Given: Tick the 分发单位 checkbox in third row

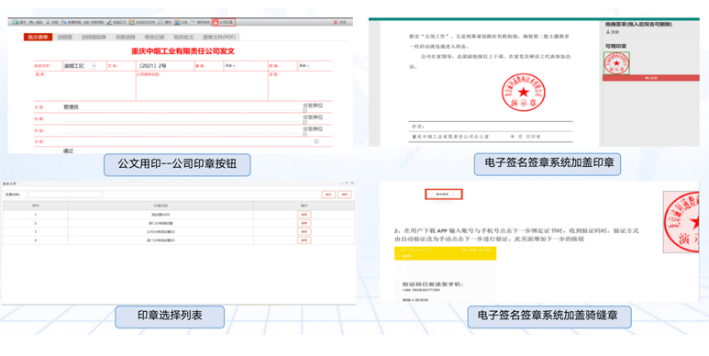Looking at the screenshot, I should click(305, 134).
